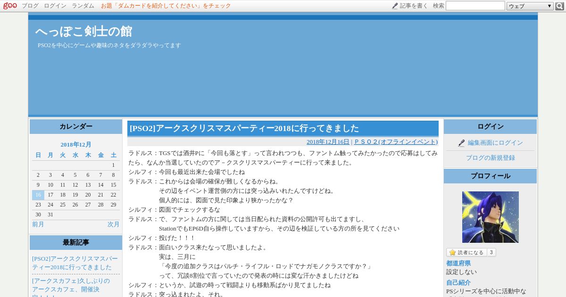Image resolution: width=566 pixels, height=297 pixels.
Task: Open the お題 ダムカード prompt link
Action: tap(166, 6)
